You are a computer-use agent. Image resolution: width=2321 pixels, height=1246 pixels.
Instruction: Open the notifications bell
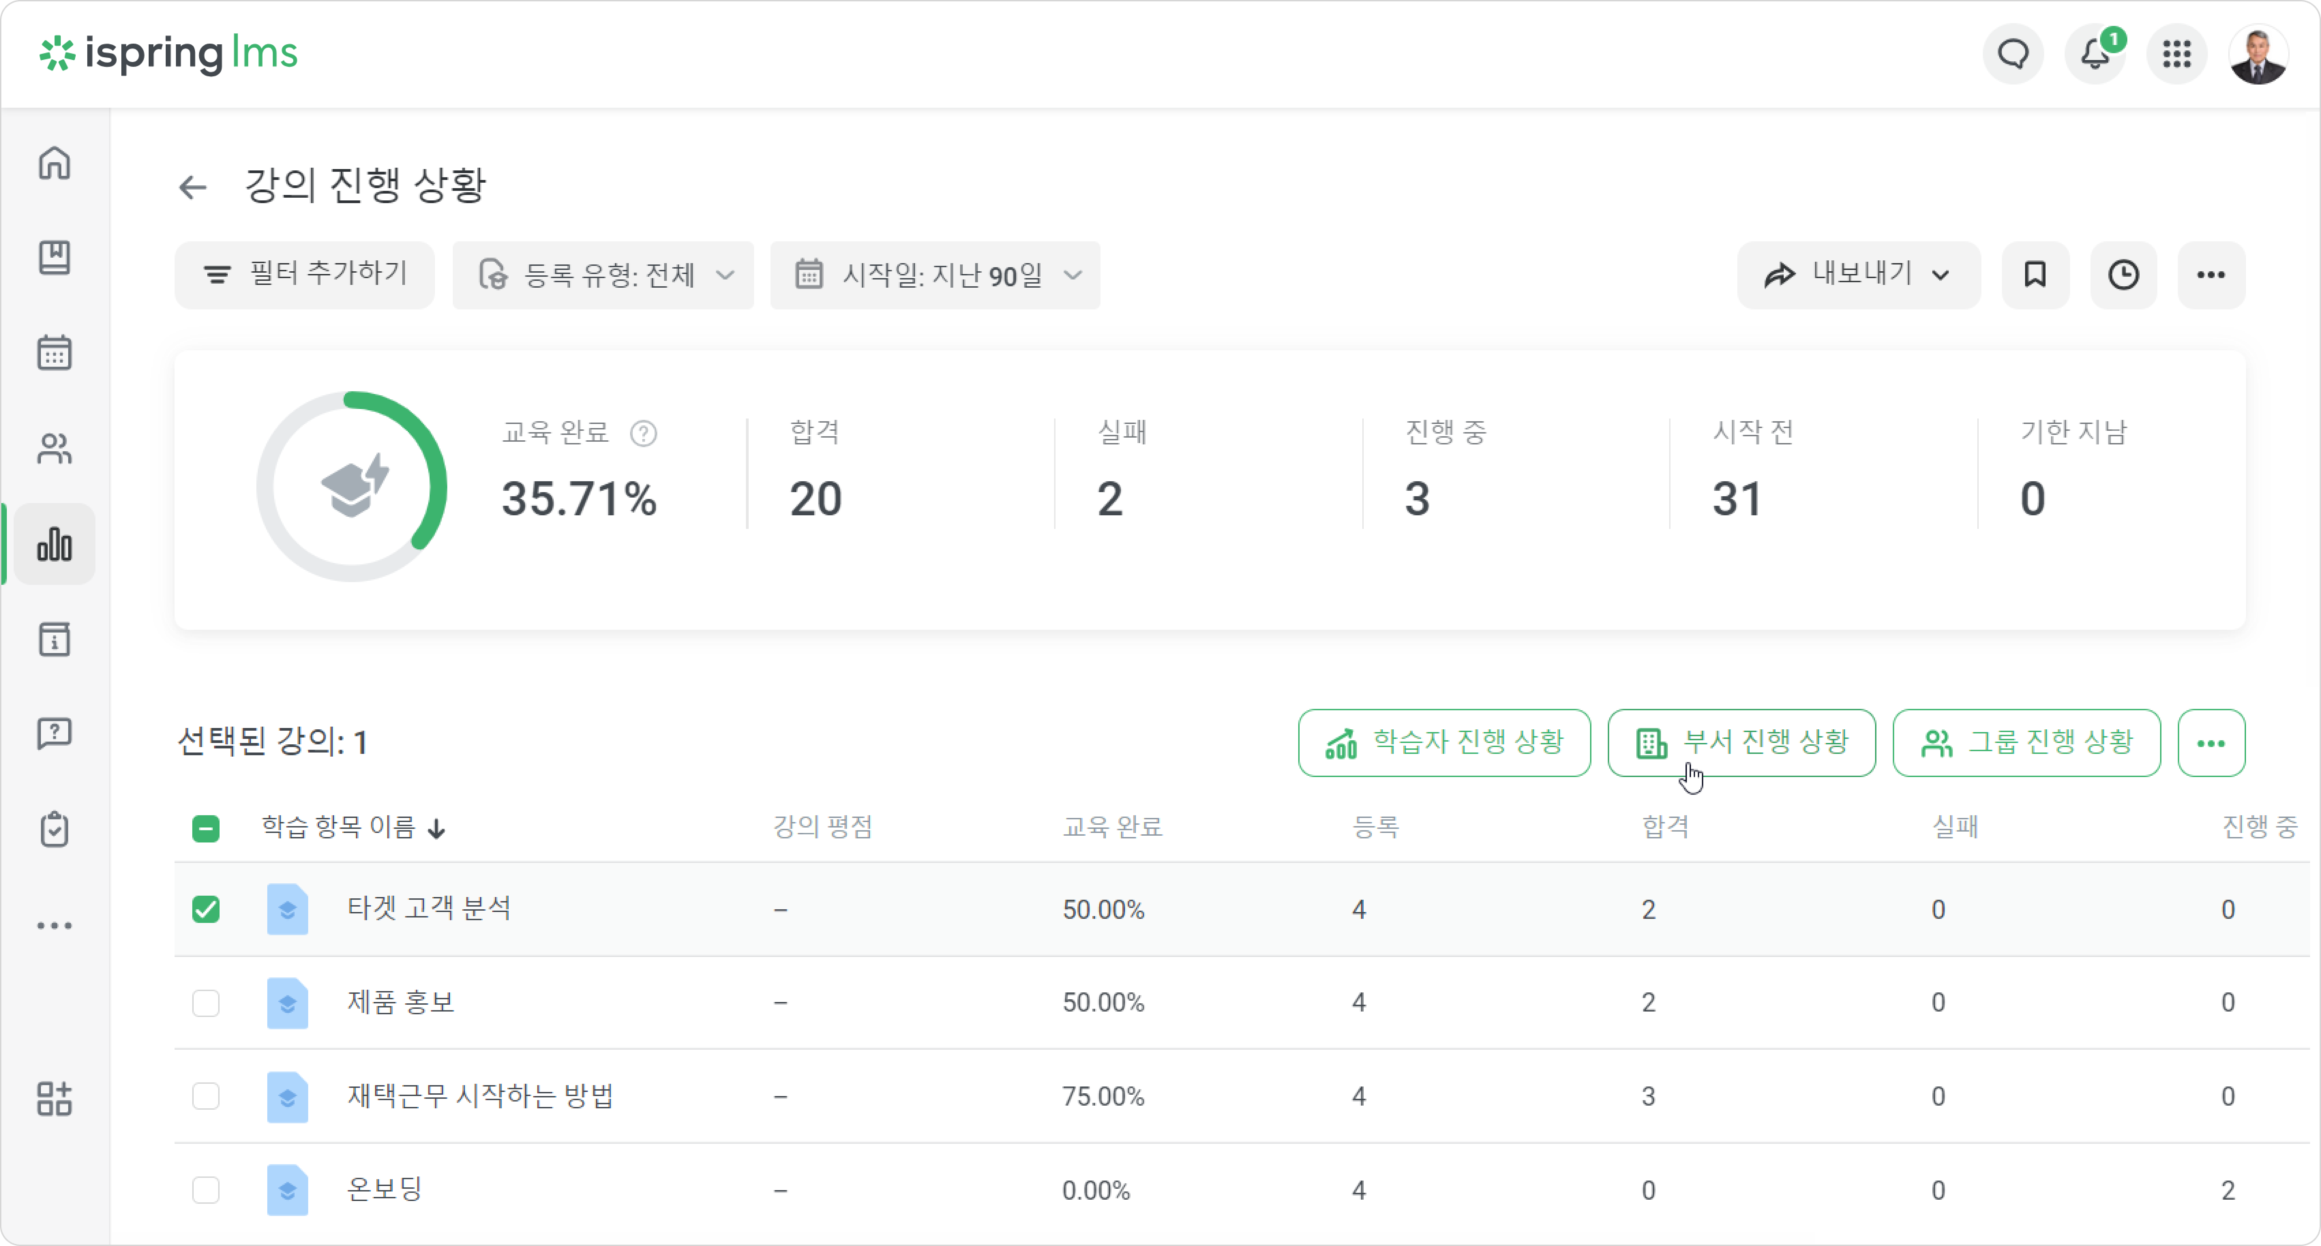[2095, 54]
